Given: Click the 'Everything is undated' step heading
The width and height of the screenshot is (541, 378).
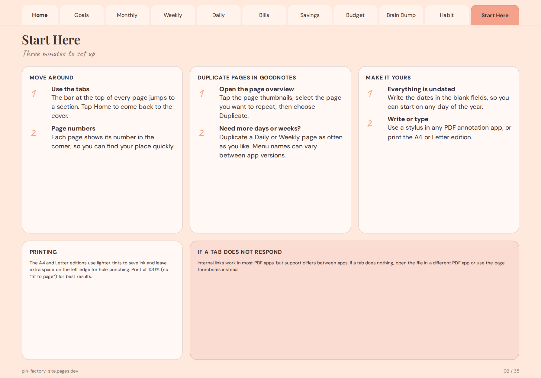Looking at the screenshot, I should (421, 89).
